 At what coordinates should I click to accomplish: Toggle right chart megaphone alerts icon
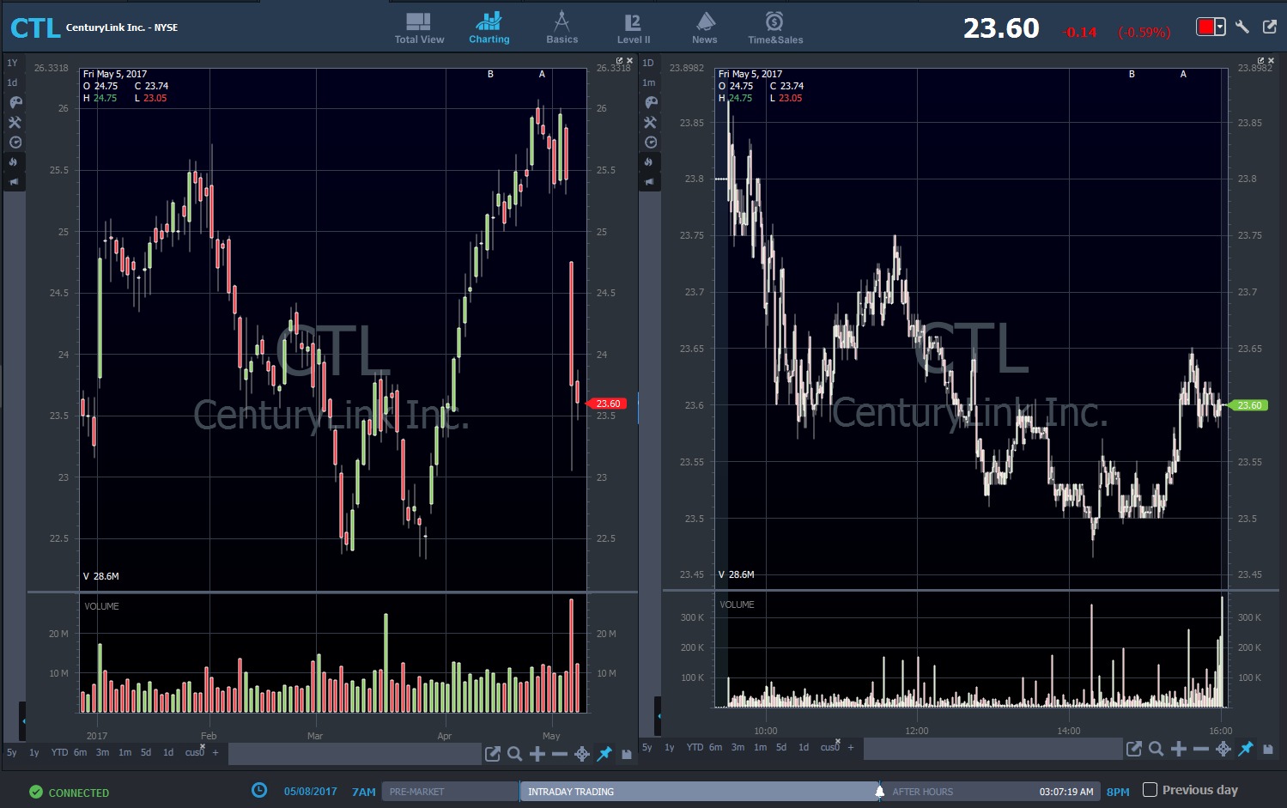(x=649, y=182)
